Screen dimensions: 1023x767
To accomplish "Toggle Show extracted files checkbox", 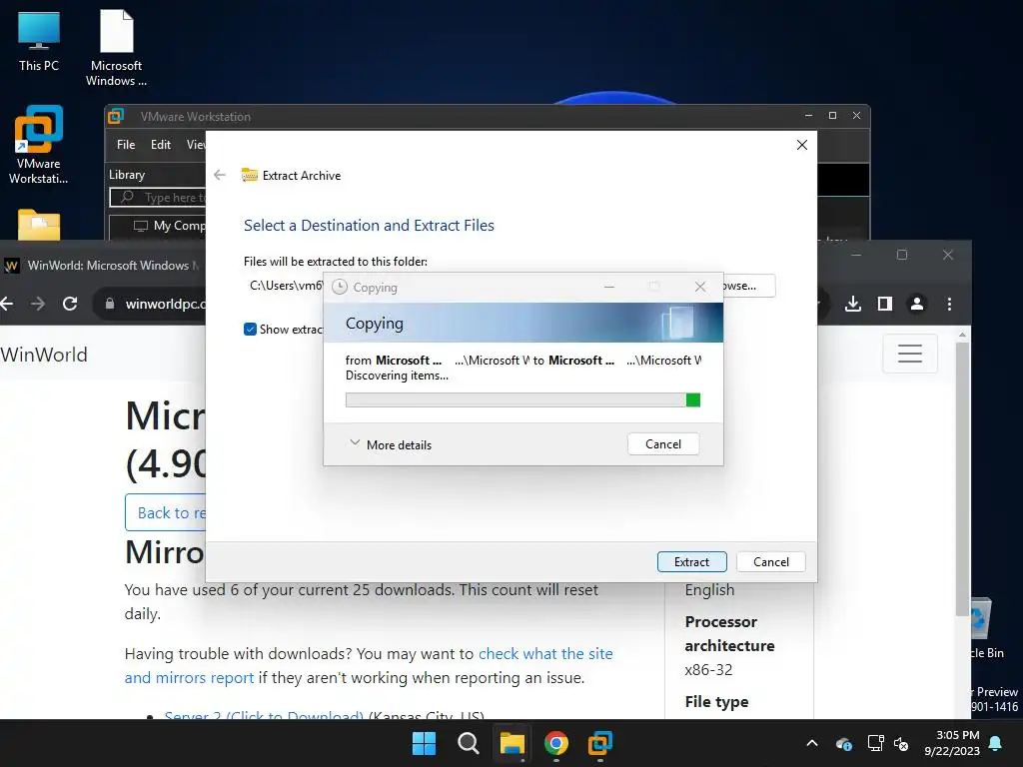I will (x=250, y=329).
